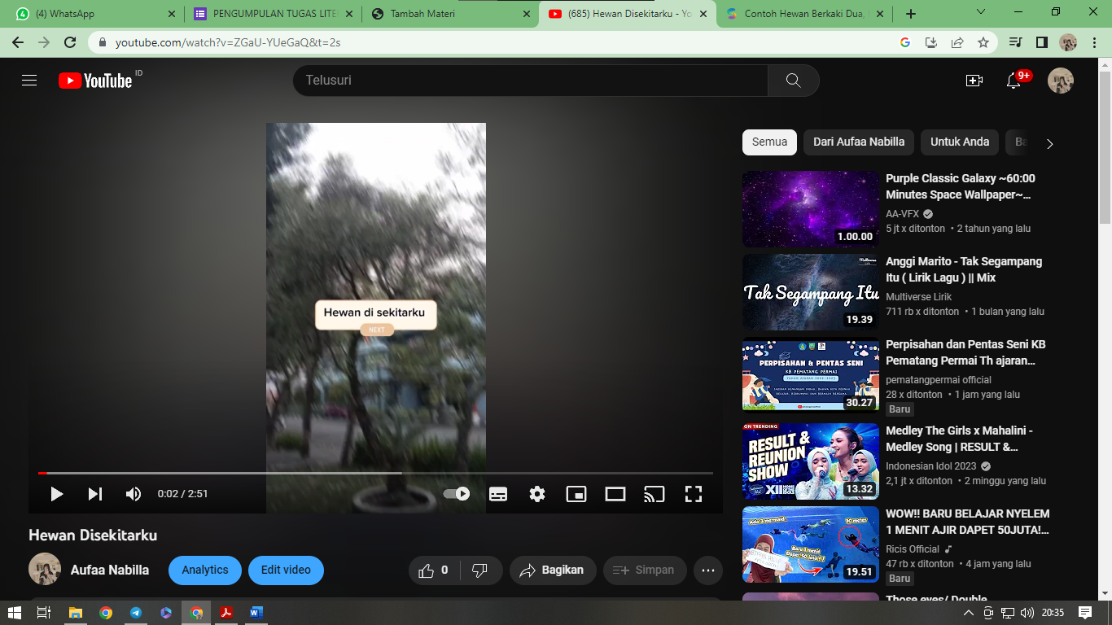Click the Analytics button
1112x625 pixels.
[x=205, y=570]
